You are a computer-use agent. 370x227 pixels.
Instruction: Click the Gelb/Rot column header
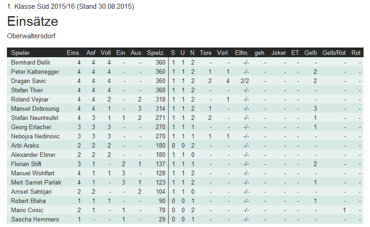pyautogui.click(x=334, y=53)
